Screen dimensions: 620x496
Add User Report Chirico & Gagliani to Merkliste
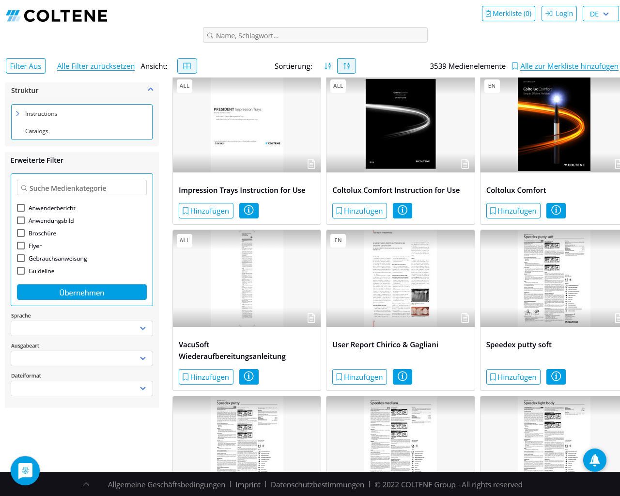click(359, 377)
